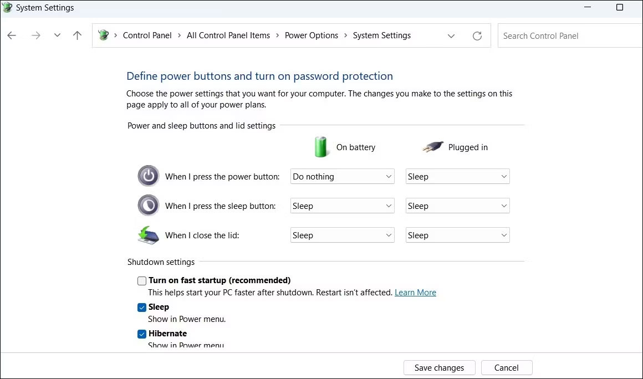Open the recent locations chevron

[x=57, y=35]
